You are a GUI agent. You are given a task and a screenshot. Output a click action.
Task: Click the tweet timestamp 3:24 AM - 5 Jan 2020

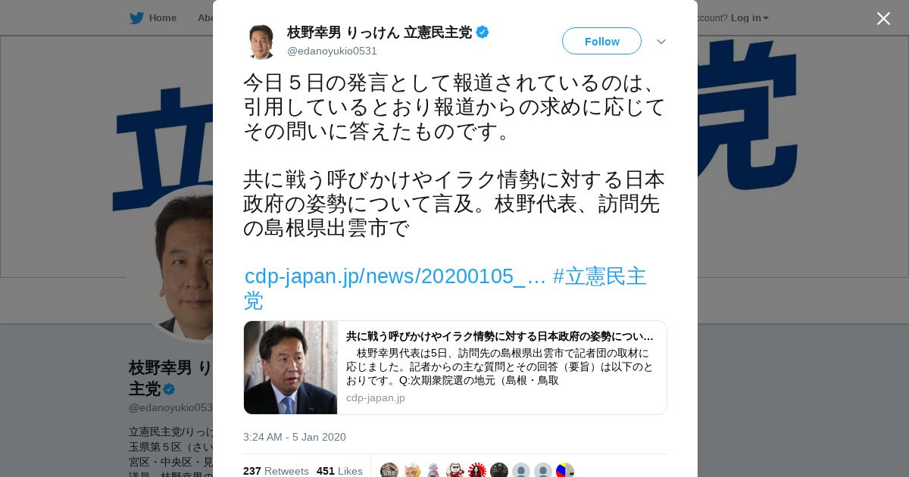coord(295,437)
